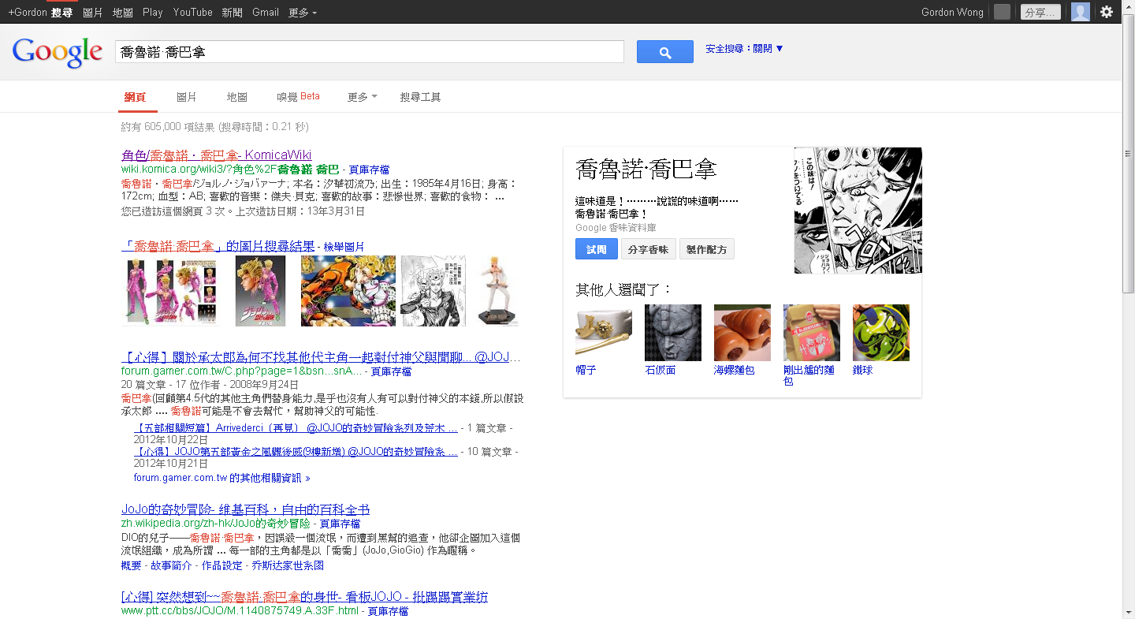Click the 石假面 text label
This screenshot has width=1135, height=619.
click(x=661, y=370)
